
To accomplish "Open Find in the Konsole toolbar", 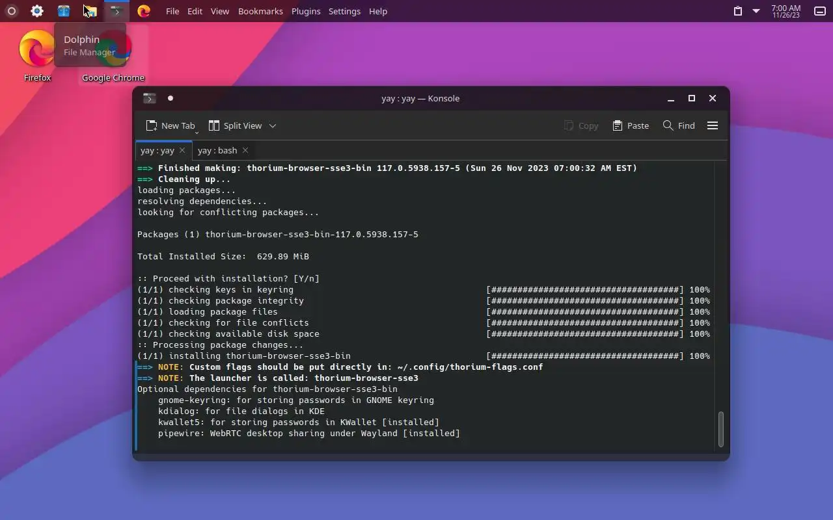I will point(679,125).
